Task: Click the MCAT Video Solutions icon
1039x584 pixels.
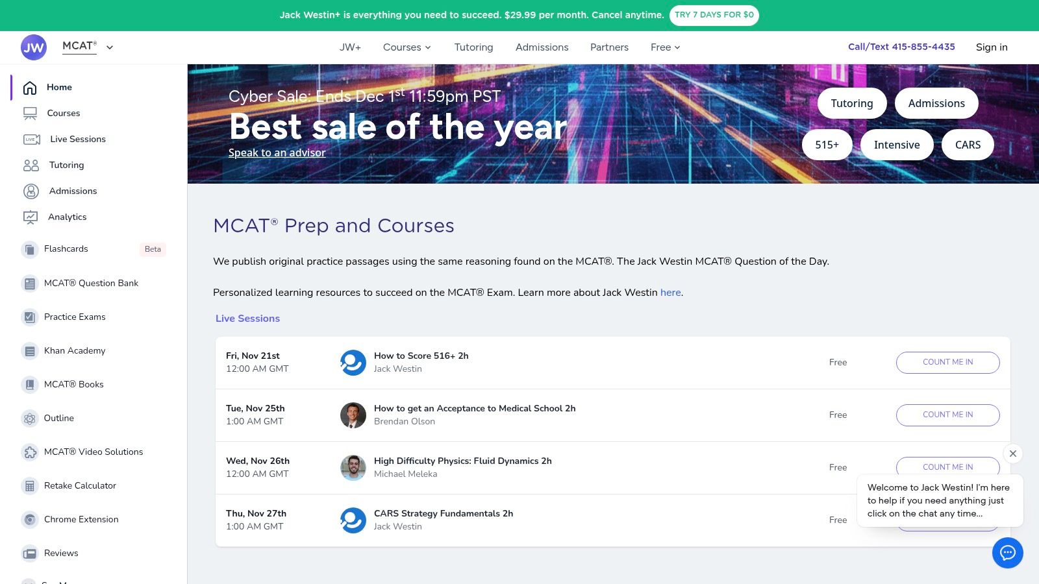Action: pos(30,452)
